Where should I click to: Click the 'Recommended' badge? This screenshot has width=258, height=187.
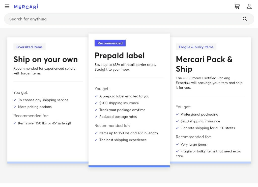pyautogui.click(x=110, y=43)
